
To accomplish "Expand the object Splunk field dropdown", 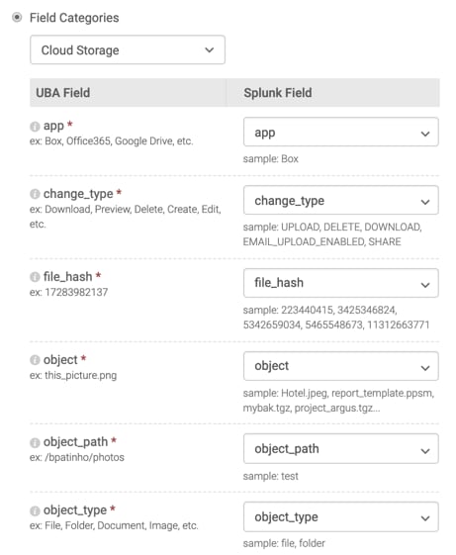I will coord(341,366).
